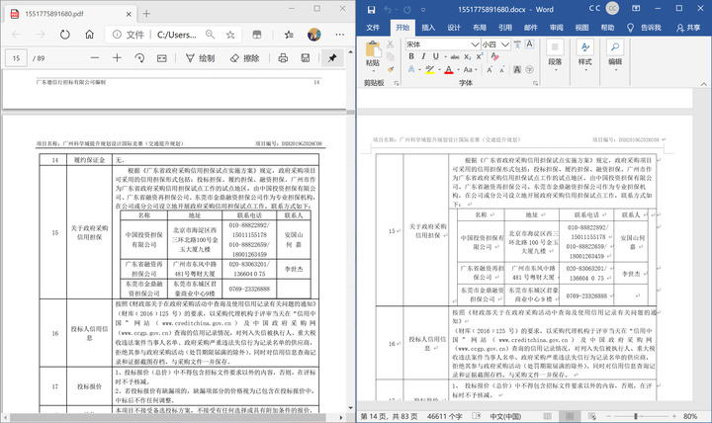The height and width of the screenshot is (423, 712).
Task: Open the 字体 dialog launcher
Action: point(535,83)
